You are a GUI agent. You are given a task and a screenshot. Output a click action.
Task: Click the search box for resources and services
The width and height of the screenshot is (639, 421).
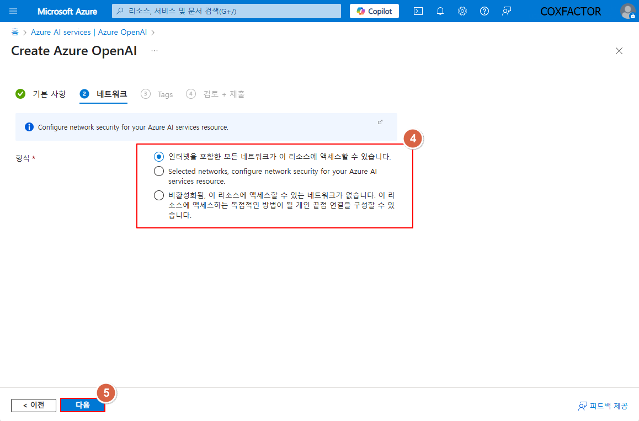(227, 11)
